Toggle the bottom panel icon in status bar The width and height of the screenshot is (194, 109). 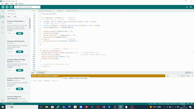tap(192, 104)
